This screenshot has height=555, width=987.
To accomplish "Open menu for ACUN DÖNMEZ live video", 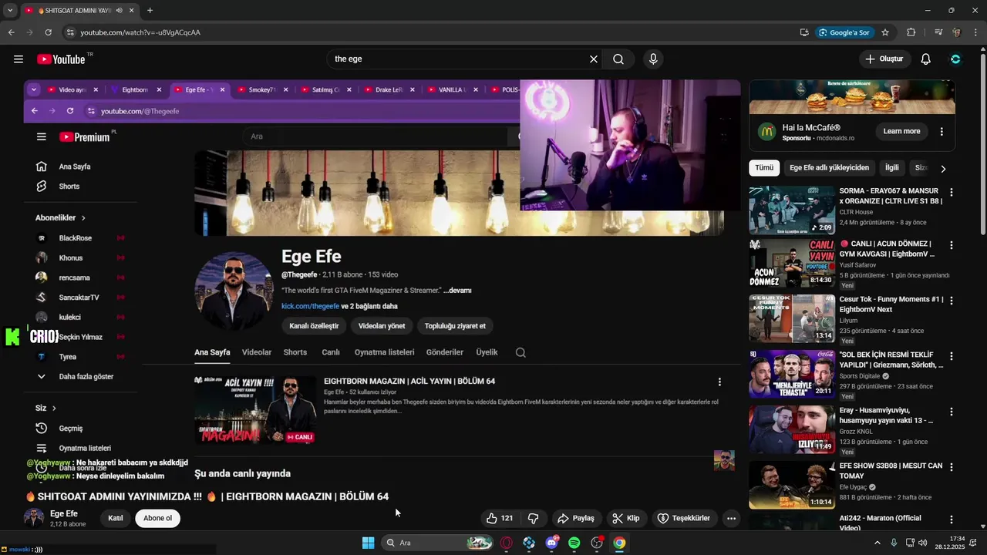I will pyautogui.click(x=951, y=245).
